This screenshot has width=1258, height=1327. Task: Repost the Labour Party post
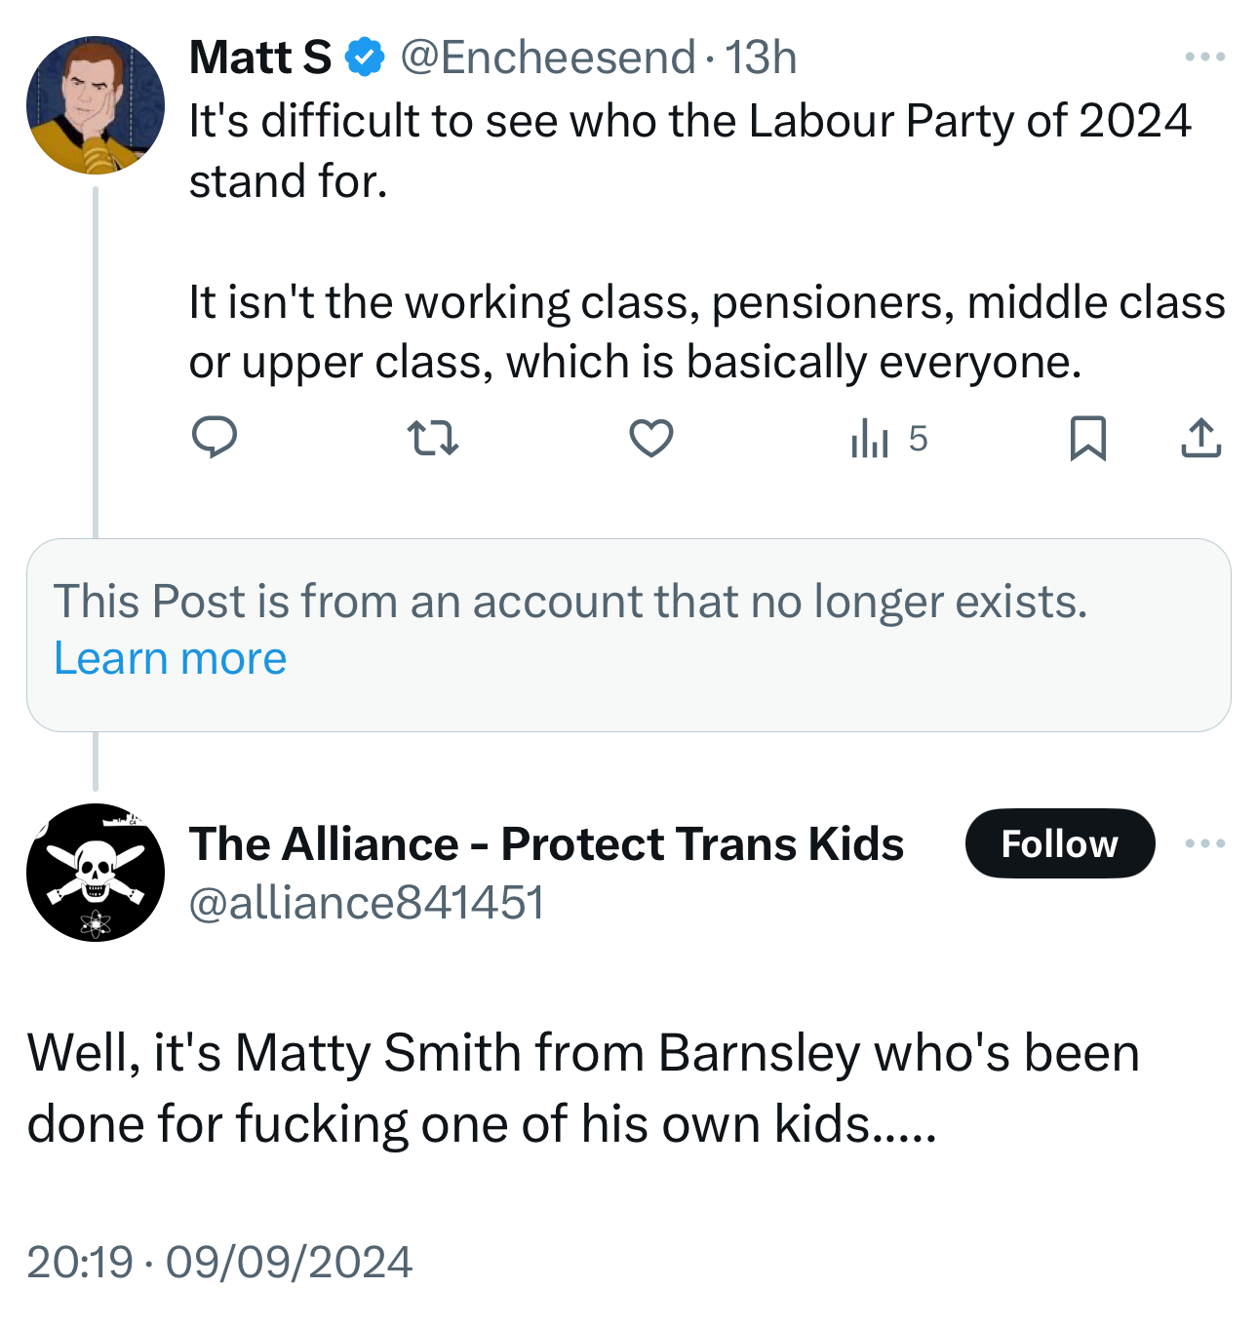point(432,438)
